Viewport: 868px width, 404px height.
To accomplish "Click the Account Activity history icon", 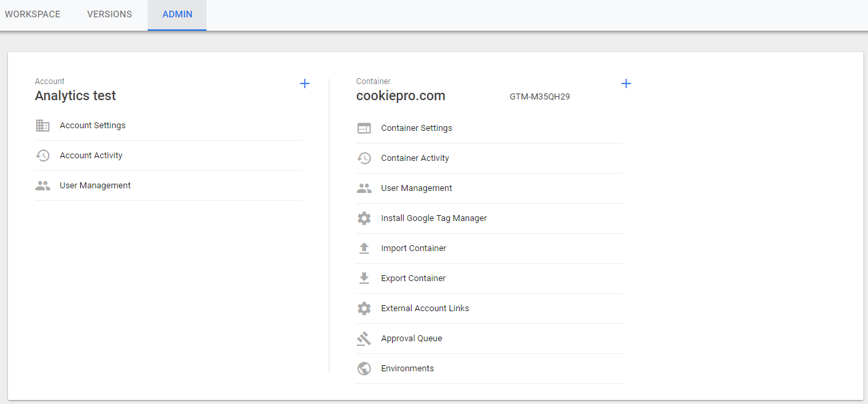I will point(43,156).
